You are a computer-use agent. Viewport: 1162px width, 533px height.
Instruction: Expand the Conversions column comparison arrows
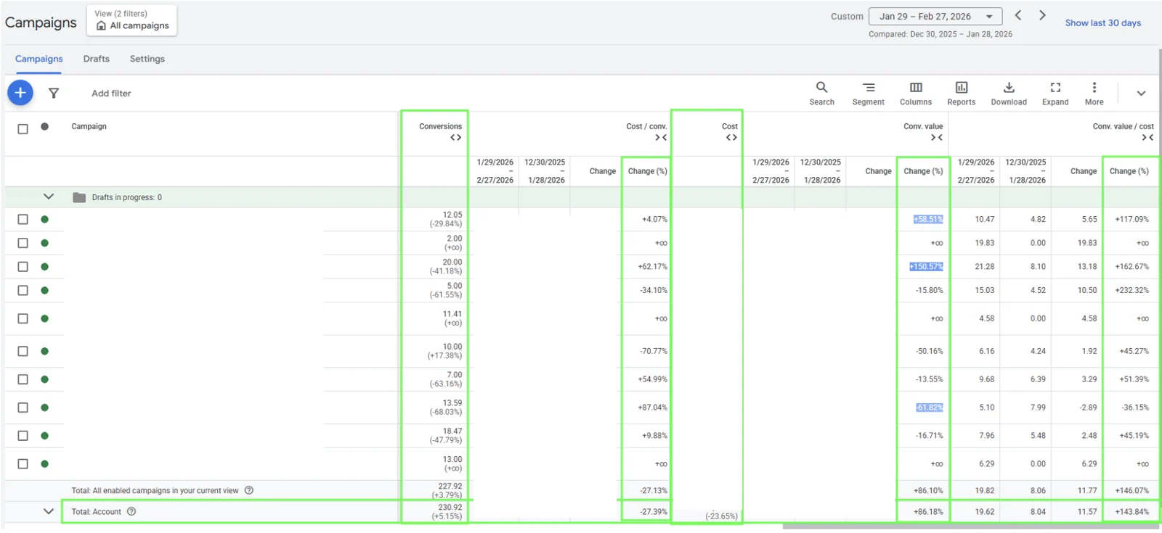coord(455,138)
